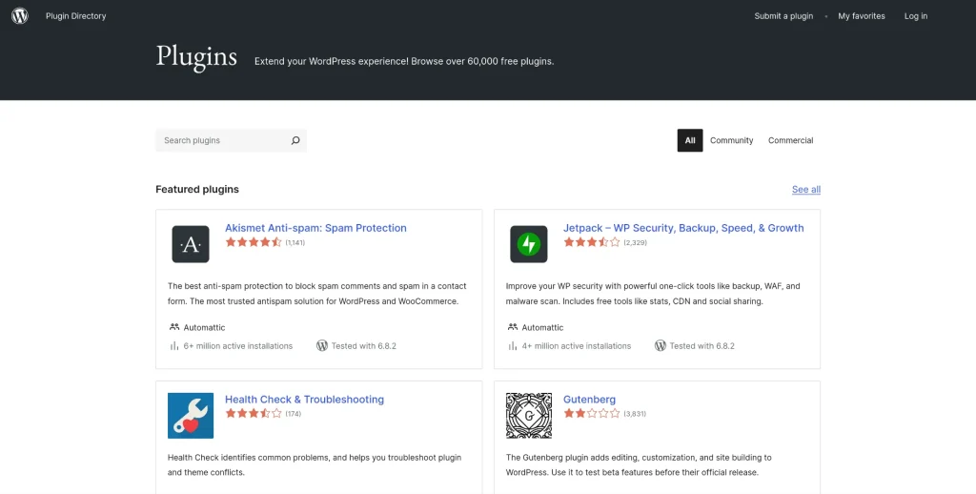Viewport: 976px width, 494px height.
Task: Click the Akismet author people icon
Action: pyautogui.click(x=174, y=327)
